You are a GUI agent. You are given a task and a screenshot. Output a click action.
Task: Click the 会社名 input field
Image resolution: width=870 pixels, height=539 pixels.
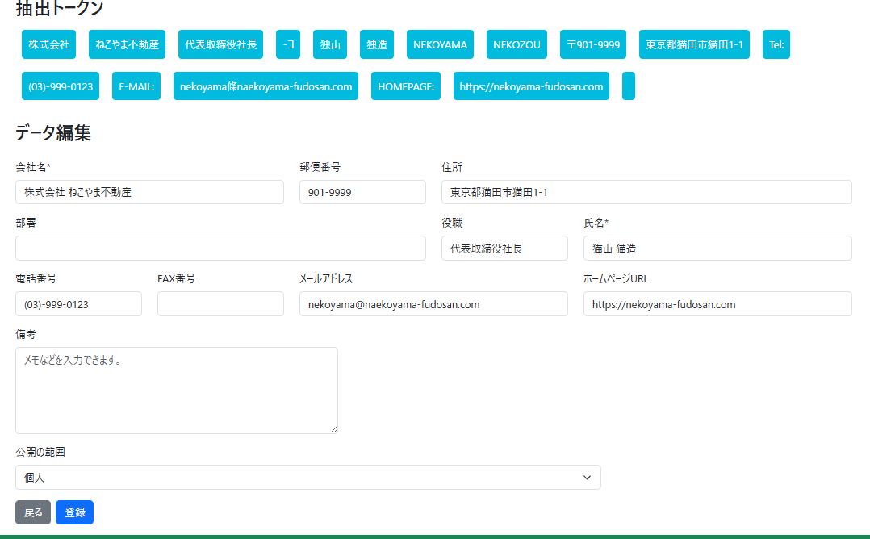coord(149,192)
